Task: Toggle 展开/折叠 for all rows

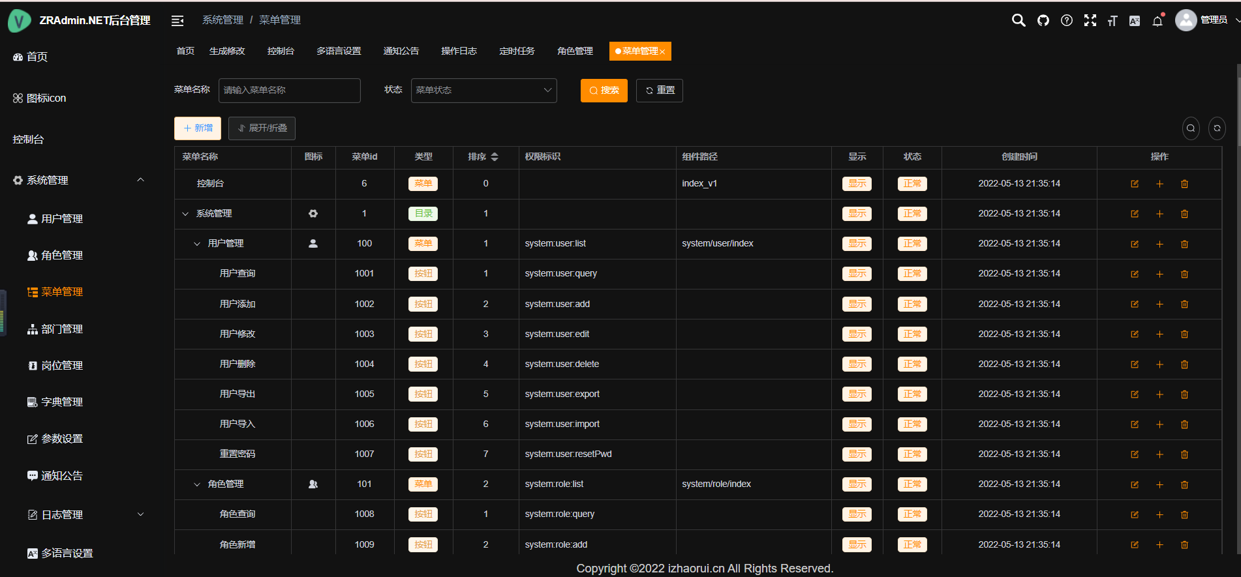Action: pos(262,128)
